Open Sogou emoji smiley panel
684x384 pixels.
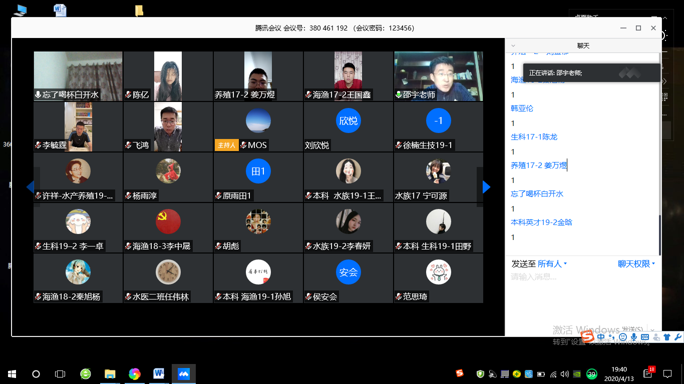623,337
